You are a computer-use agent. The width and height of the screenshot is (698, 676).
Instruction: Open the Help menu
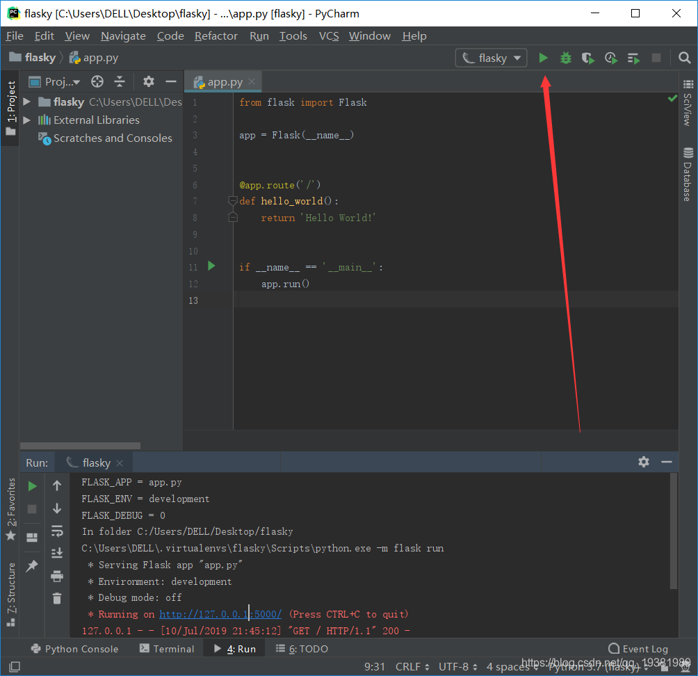[414, 36]
